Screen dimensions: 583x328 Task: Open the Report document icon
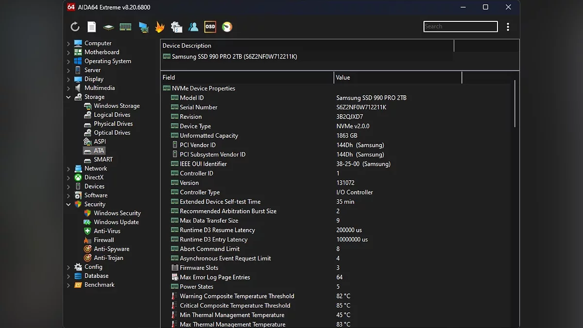coord(91,27)
